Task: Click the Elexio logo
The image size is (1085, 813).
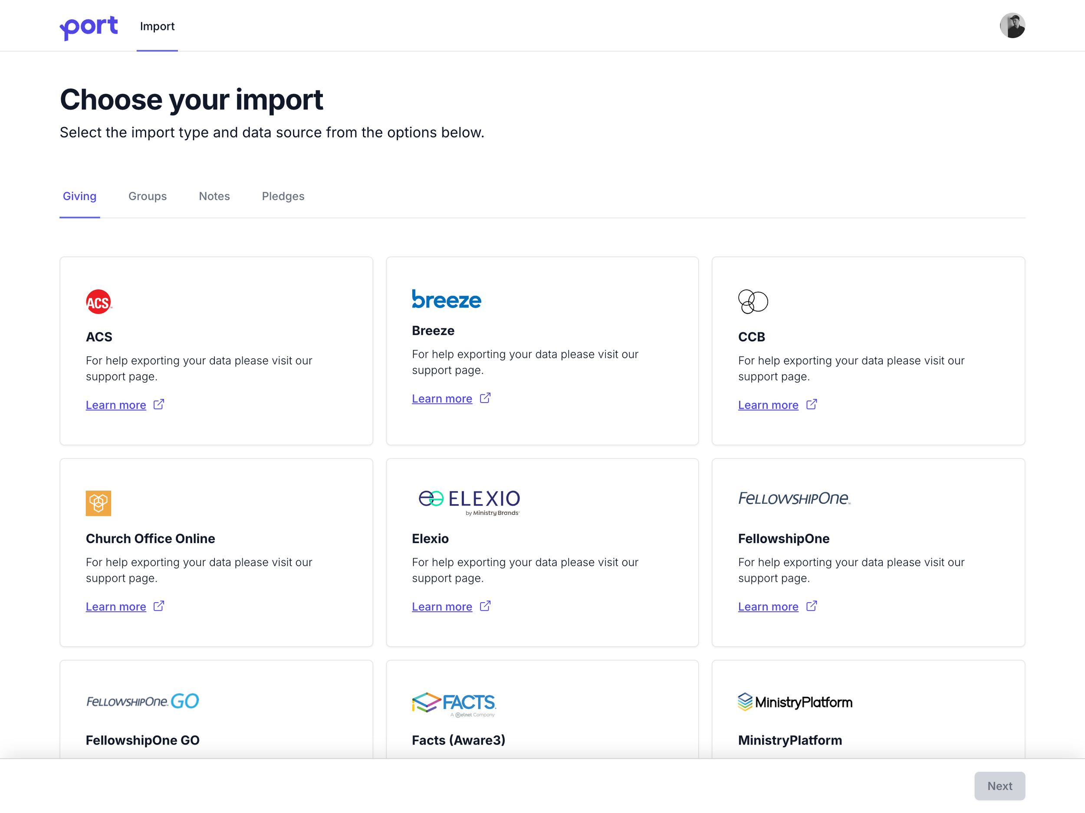Action: [470, 503]
